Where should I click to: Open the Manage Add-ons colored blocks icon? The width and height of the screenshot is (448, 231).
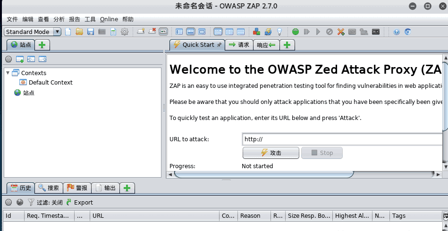tap(256, 32)
